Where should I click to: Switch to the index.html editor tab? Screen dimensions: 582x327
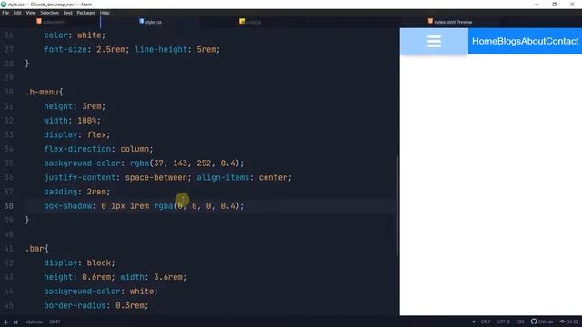click(x=51, y=22)
